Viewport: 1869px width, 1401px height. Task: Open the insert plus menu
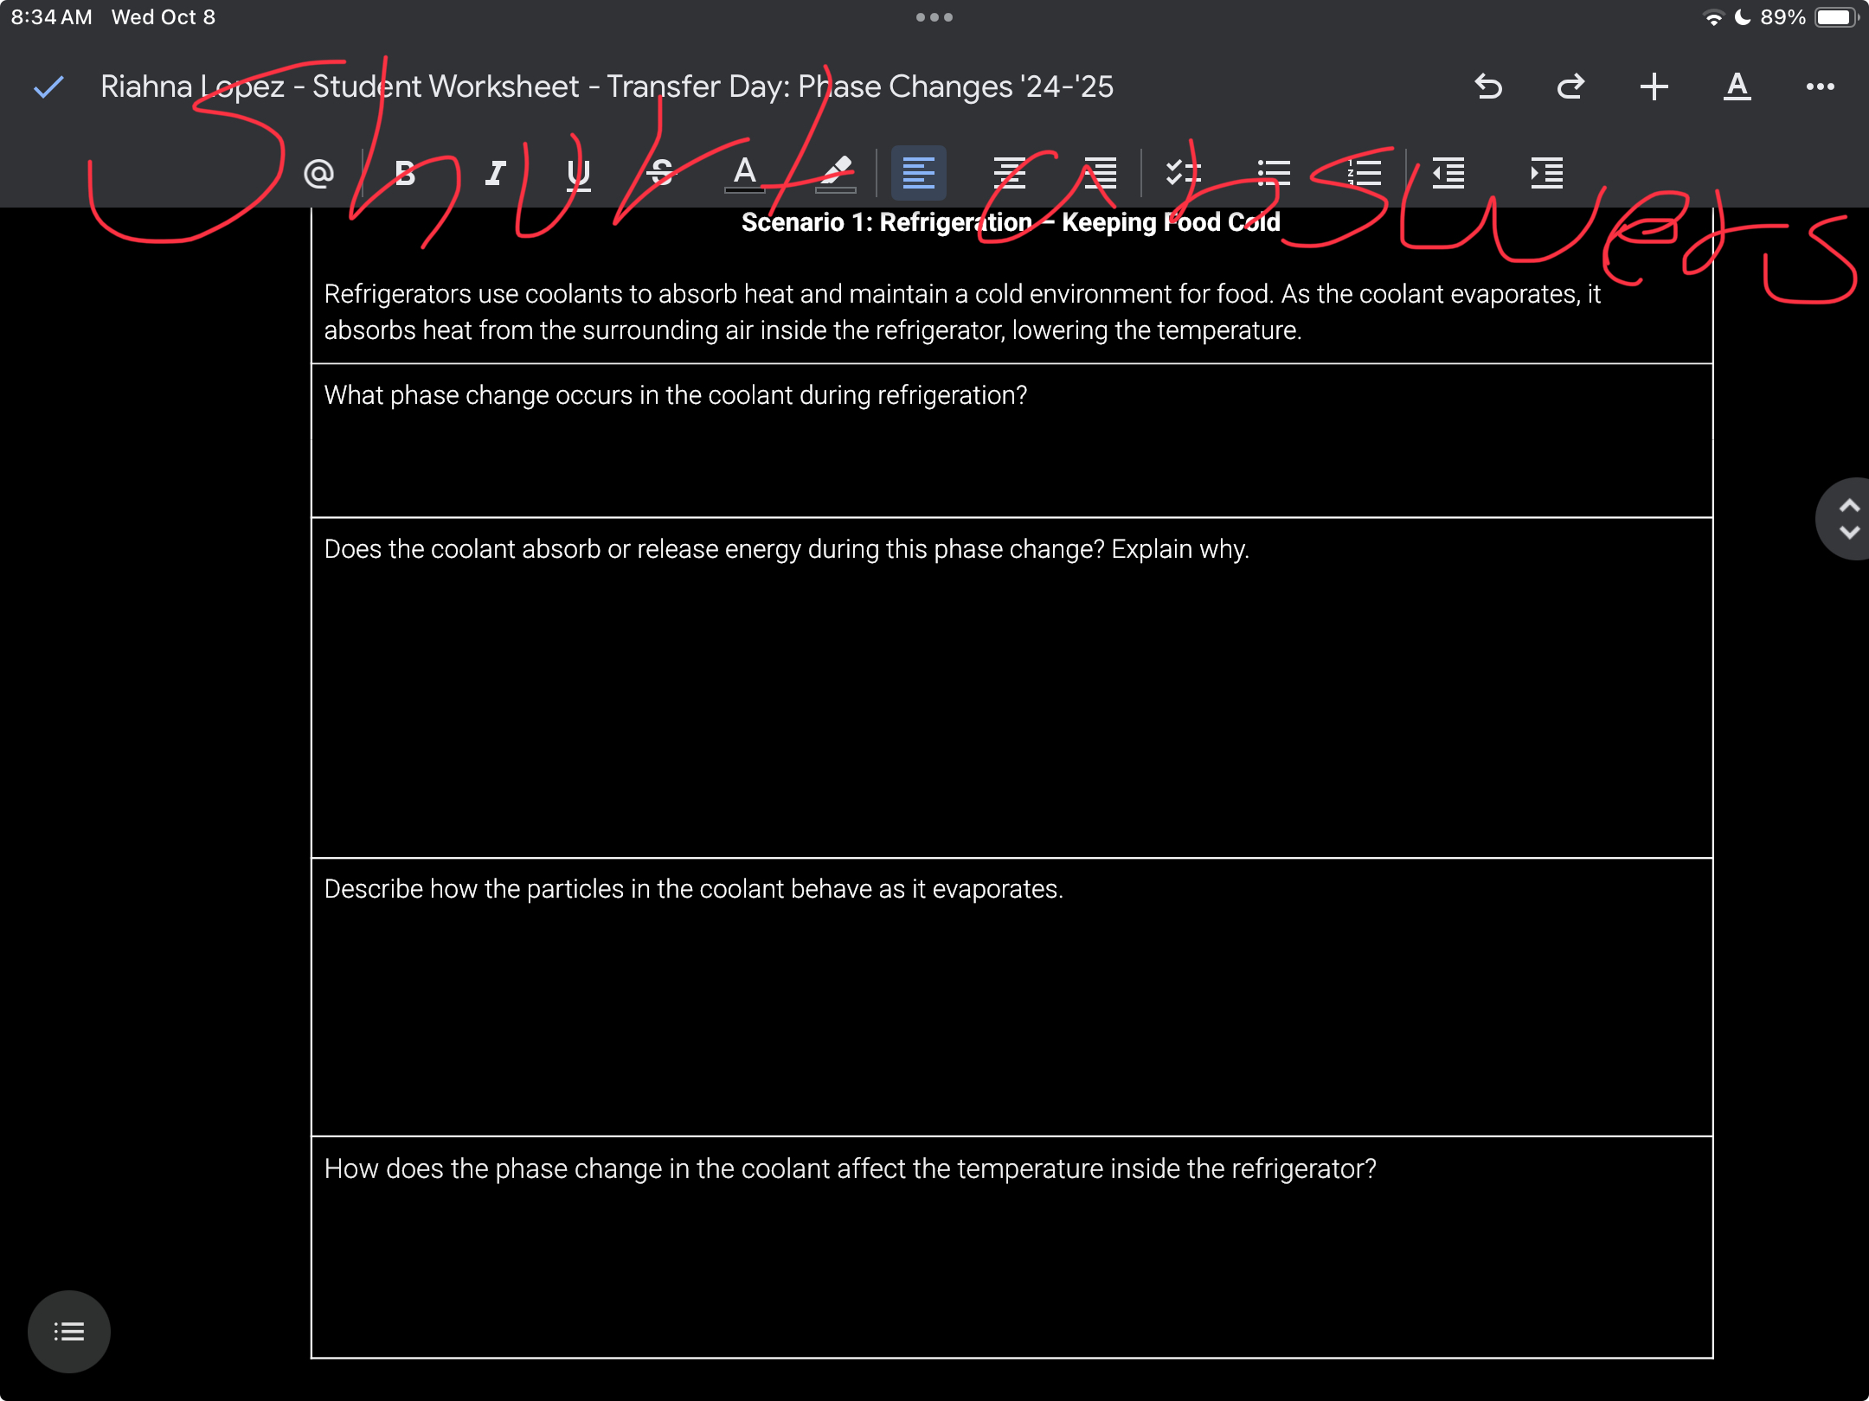(1654, 86)
